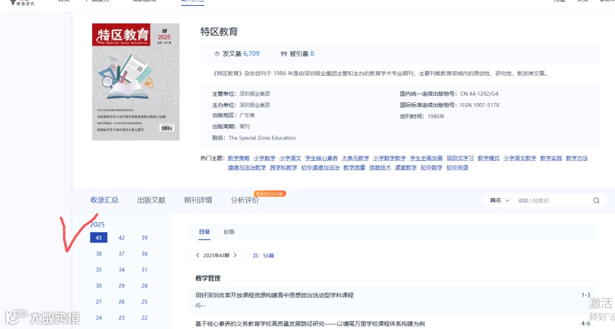Open hot topic 道德与法治教学
Image resolution: width=615 pixels, height=329 pixels.
coord(247,168)
